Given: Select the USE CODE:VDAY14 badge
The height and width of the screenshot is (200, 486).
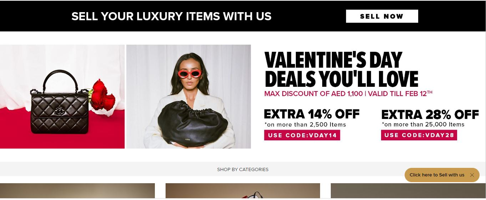Looking at the screenshot, I should click(302, 135).
